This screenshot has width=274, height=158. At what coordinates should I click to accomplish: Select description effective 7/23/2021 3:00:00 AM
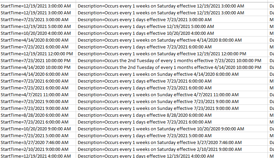click(172, 20)
